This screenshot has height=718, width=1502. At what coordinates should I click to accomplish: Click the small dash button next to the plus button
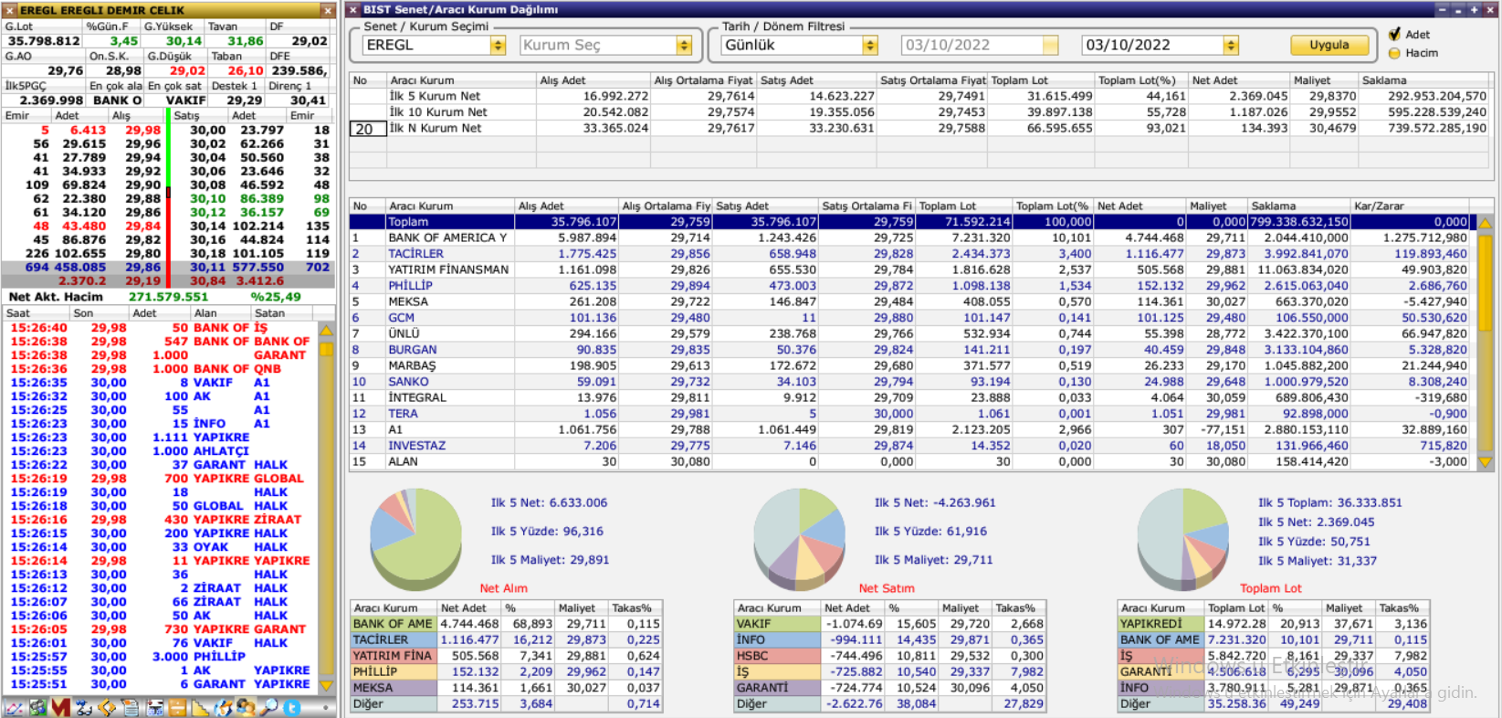pos(1458,10)
